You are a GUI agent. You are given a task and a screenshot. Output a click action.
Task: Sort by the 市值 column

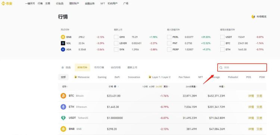click(x=222, y=87)
